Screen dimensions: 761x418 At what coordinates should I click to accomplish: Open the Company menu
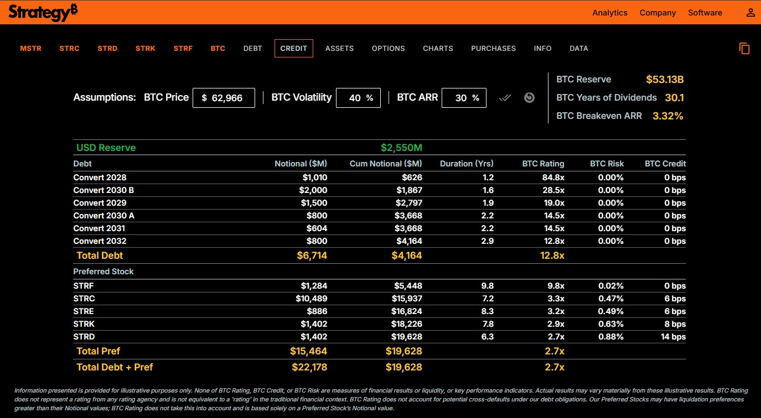[x=658, y=13]
